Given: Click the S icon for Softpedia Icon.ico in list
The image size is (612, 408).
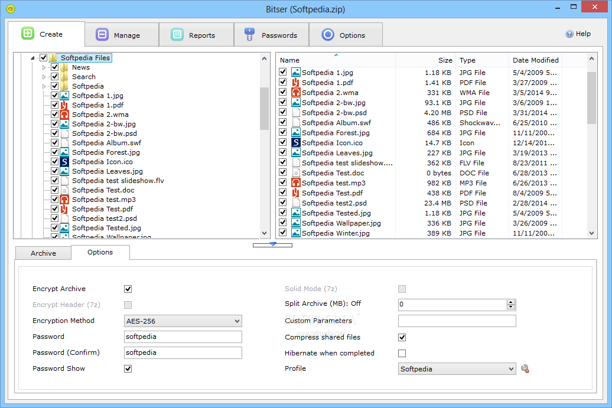Looking at the screenshot, I should [x=296, y=143].
